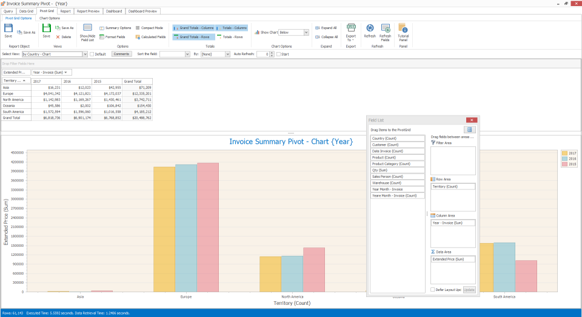Click Show Chart icon
Screen dimensions: 582x317
tap(257, 32)
